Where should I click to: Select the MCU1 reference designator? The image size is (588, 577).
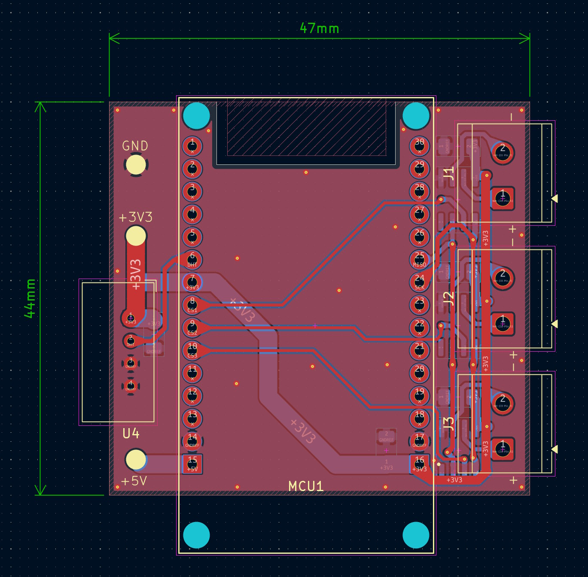pyautogui.click(x=306, y=486)
